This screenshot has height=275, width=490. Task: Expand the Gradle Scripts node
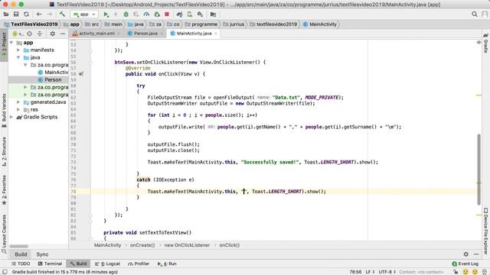(11, 117)
